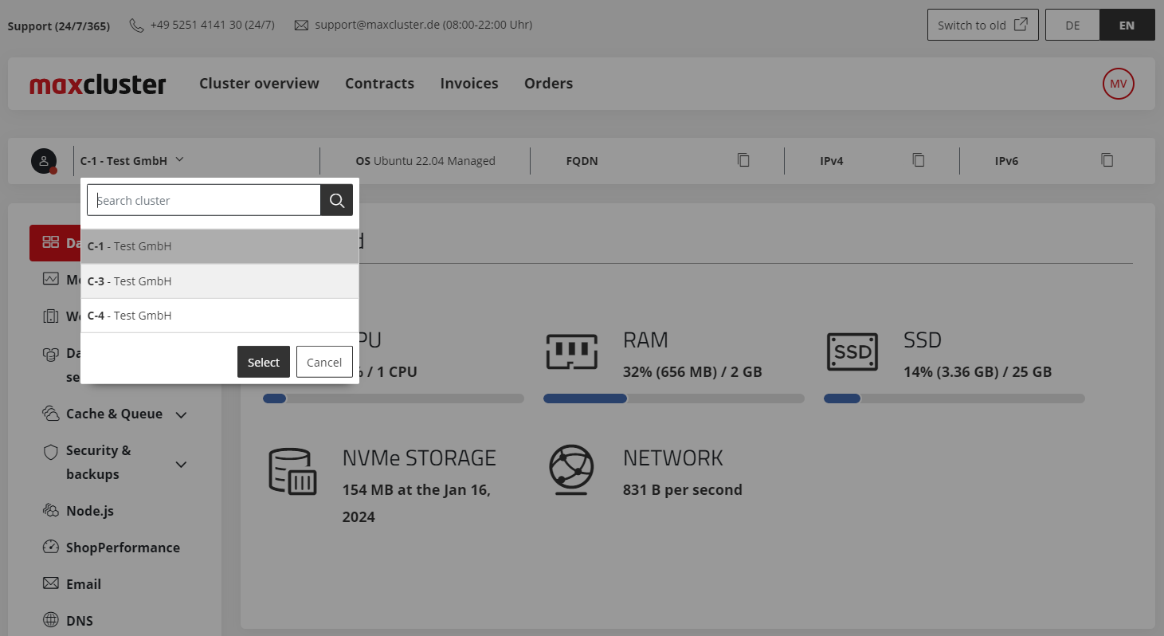Open the Invoices page
This screenshot has height=636, width=1164.
pos(469,84)
